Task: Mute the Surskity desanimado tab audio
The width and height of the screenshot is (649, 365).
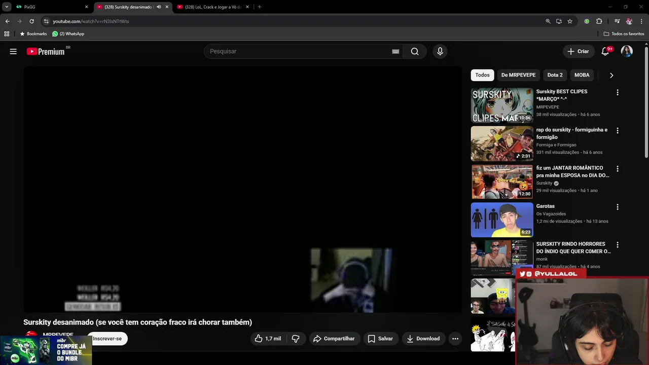Action: 159,7
